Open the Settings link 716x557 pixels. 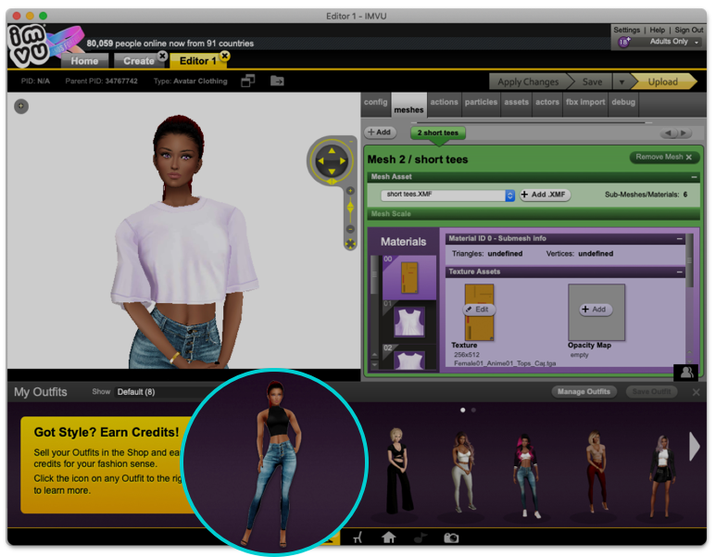coord(626,30)
